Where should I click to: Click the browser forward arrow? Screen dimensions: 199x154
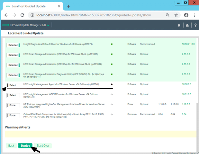click(x=14, y=15)
